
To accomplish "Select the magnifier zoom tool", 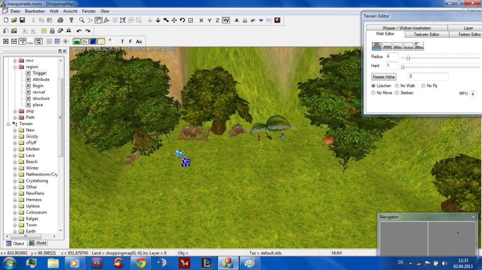I will coord(81,20).
